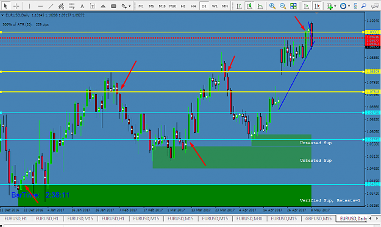Open the arrows objects dropdown

click(129, 6)
